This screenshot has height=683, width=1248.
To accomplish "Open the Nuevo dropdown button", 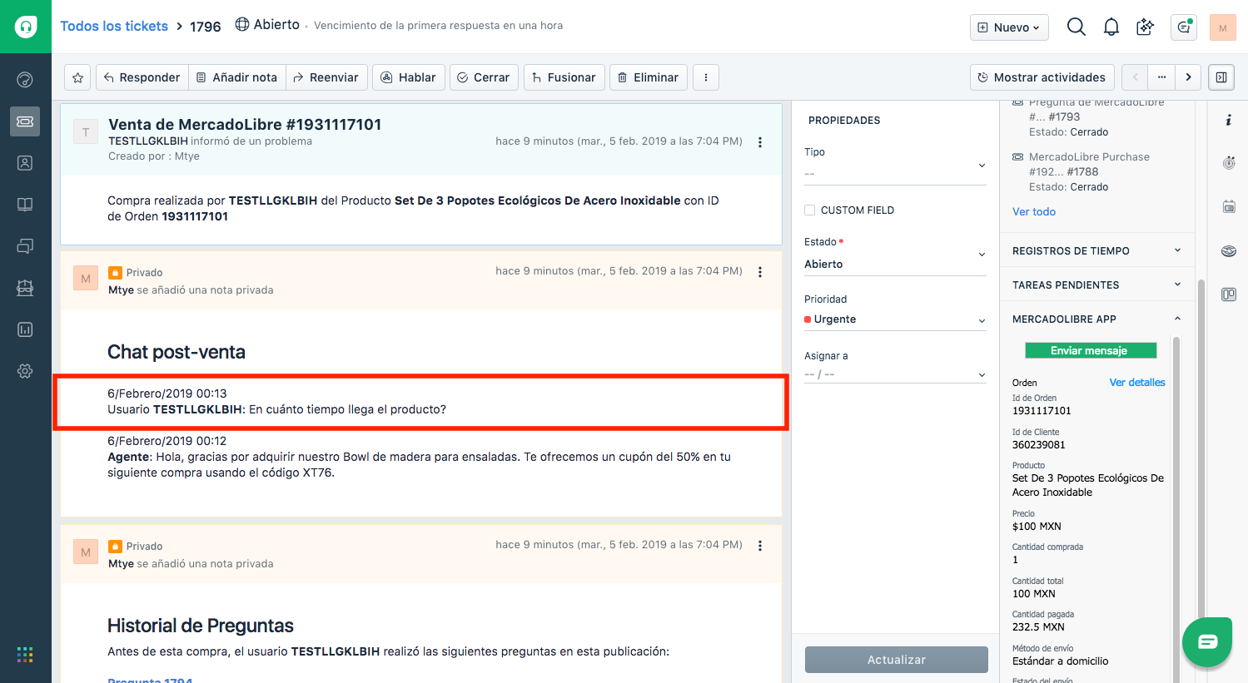I will 1009,27.
